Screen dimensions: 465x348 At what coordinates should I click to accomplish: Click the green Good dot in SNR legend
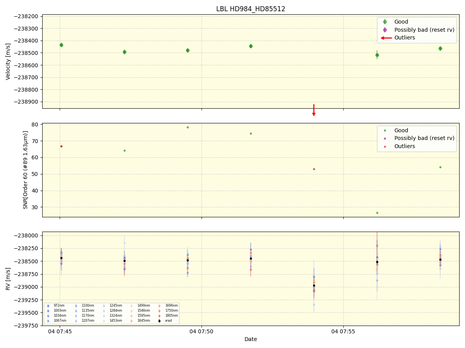click(385, 131)
